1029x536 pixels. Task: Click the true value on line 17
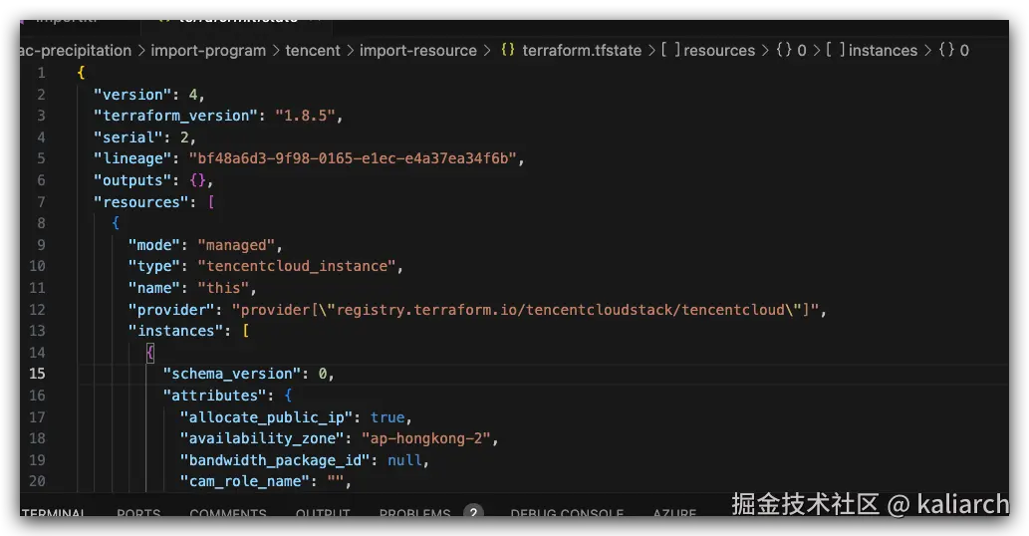(x=387, y=417)
